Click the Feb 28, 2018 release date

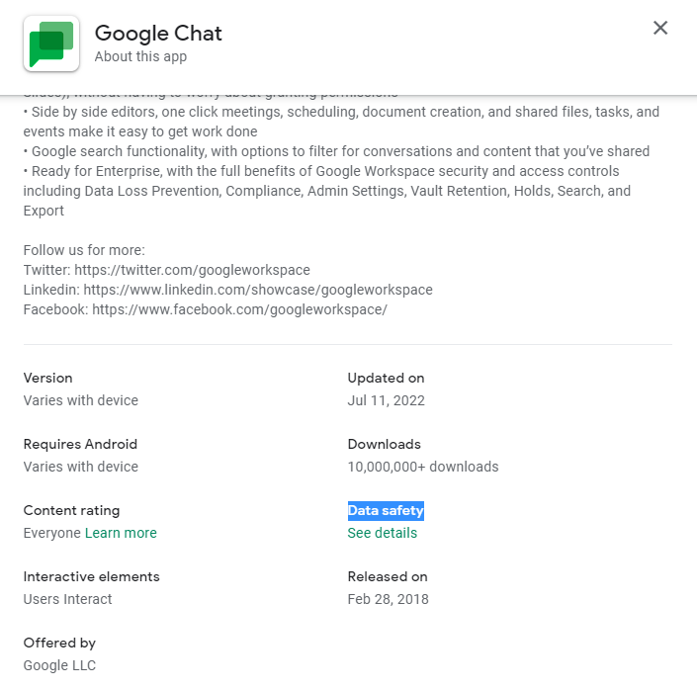[388, 599]
